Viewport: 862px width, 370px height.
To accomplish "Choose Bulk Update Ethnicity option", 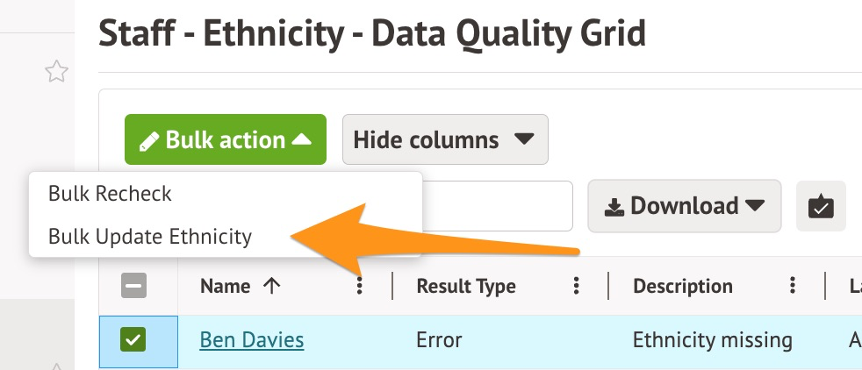I will tap(150, 236).
